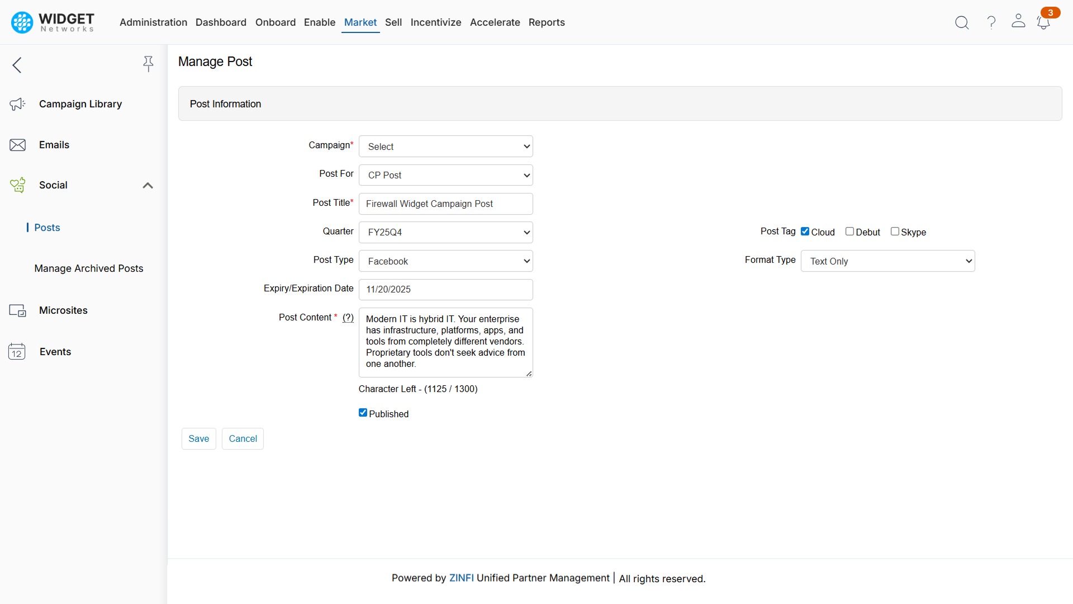Collapse the Social section

pos(147,185)
